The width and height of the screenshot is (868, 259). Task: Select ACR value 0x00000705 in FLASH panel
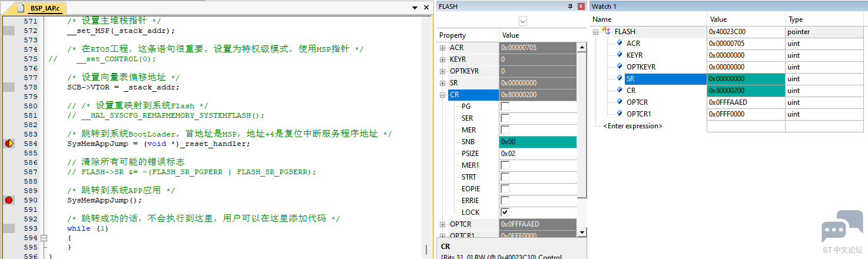click(538, 48)
